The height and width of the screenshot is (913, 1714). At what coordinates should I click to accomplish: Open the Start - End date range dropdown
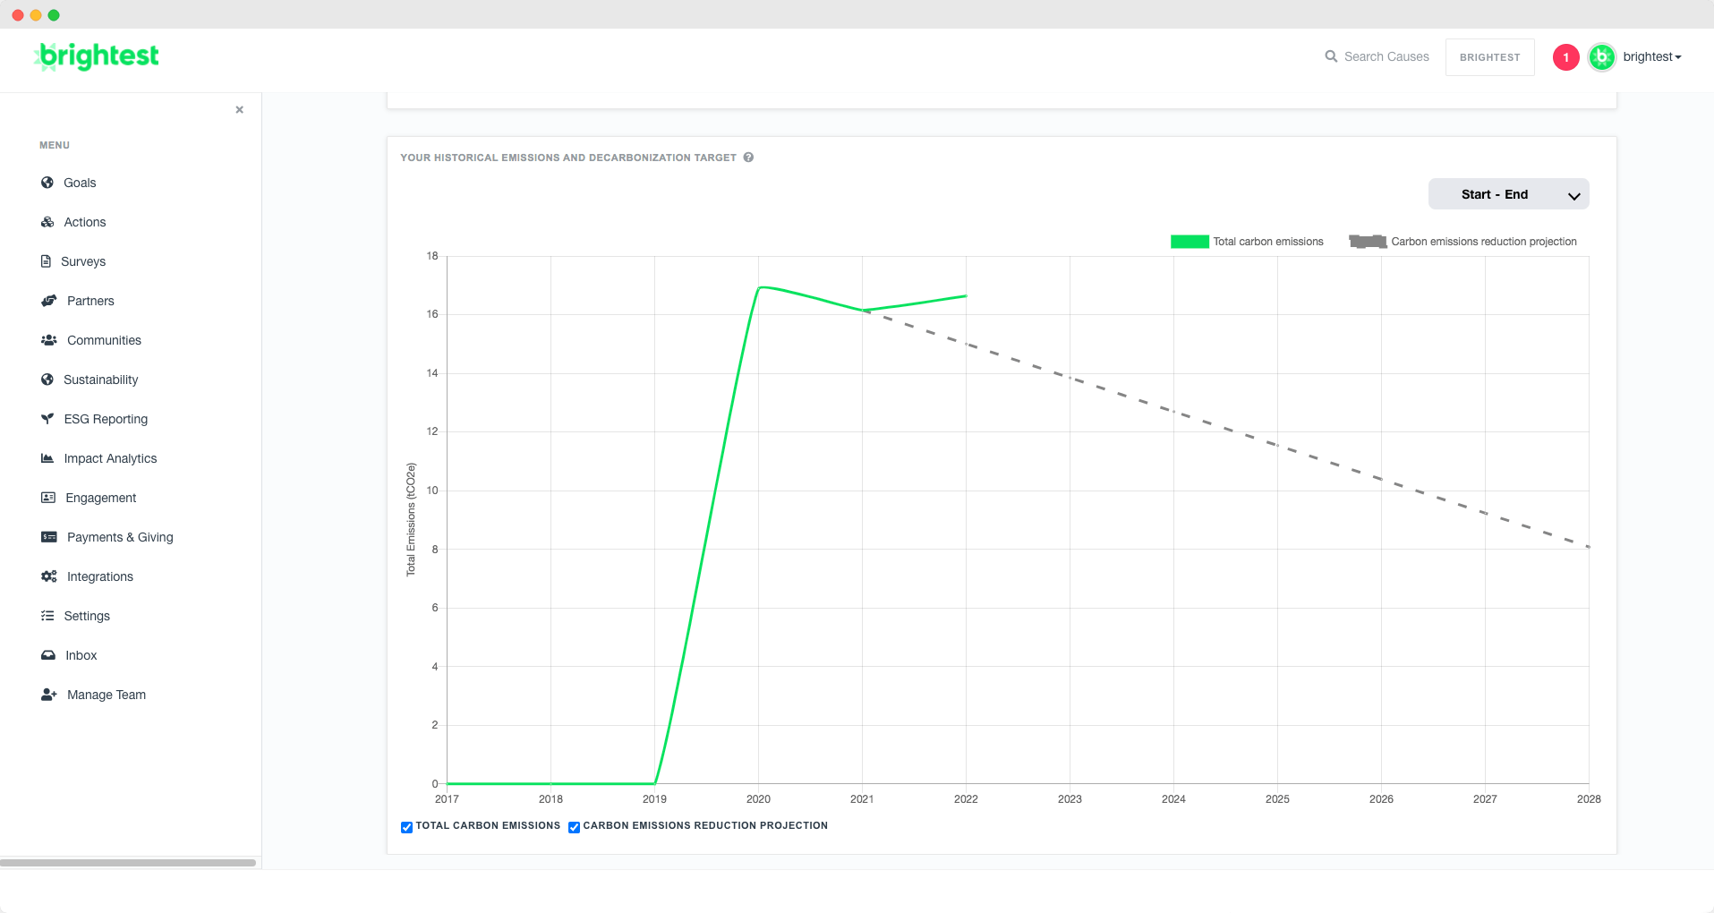[1508, 193]
